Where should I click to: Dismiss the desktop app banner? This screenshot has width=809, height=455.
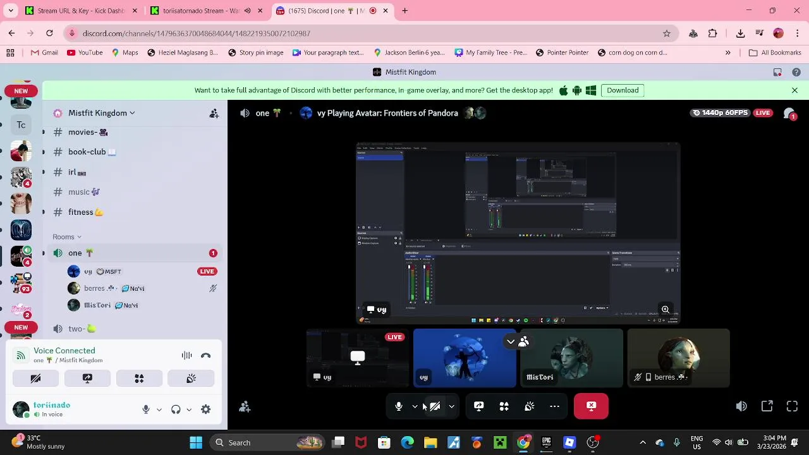tap(794, 90)
